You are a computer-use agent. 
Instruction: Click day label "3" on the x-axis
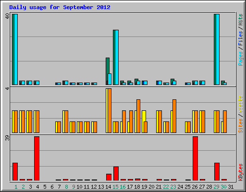point(30,187)
